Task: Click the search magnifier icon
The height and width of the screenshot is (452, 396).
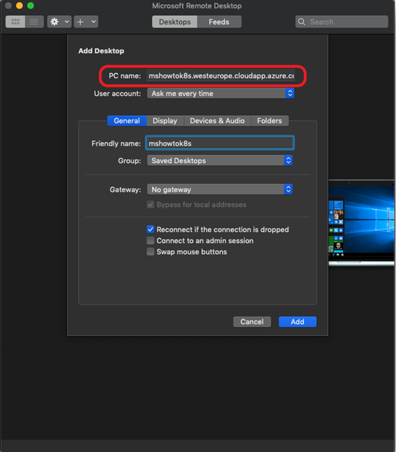Action: [302, 22]
